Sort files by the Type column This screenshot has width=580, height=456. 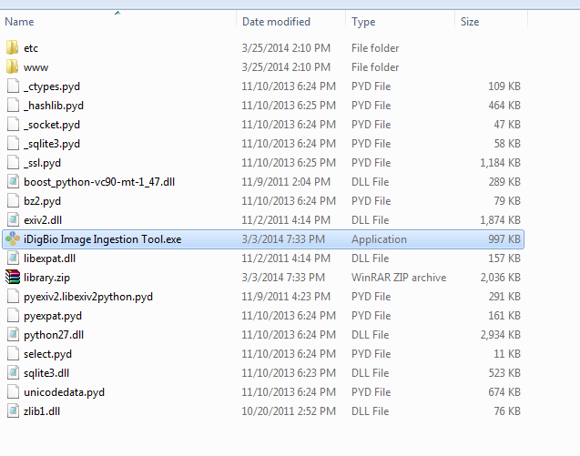[x=363, y=21]
